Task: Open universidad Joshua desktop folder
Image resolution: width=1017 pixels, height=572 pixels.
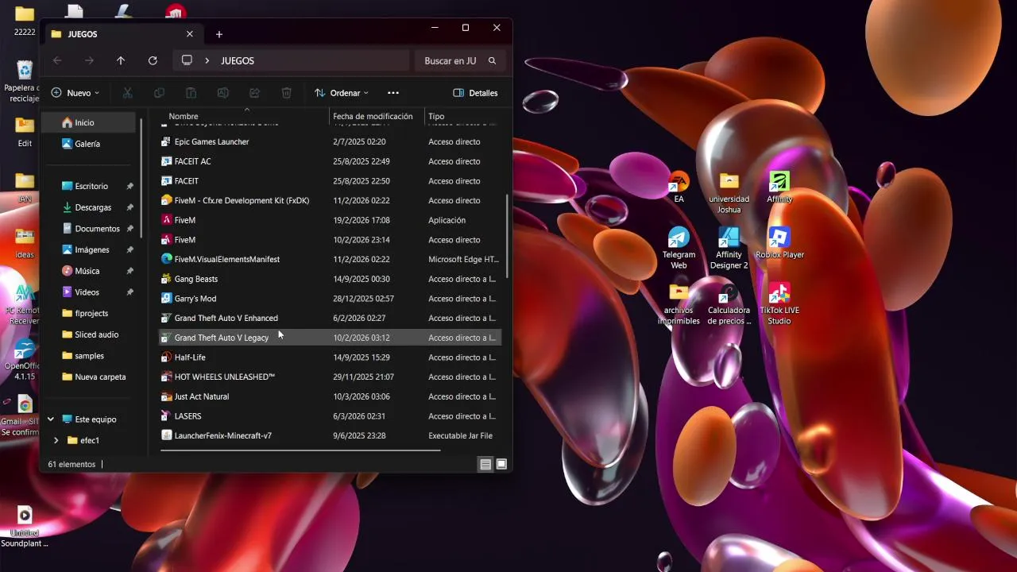Action: [x=729, y=192]
